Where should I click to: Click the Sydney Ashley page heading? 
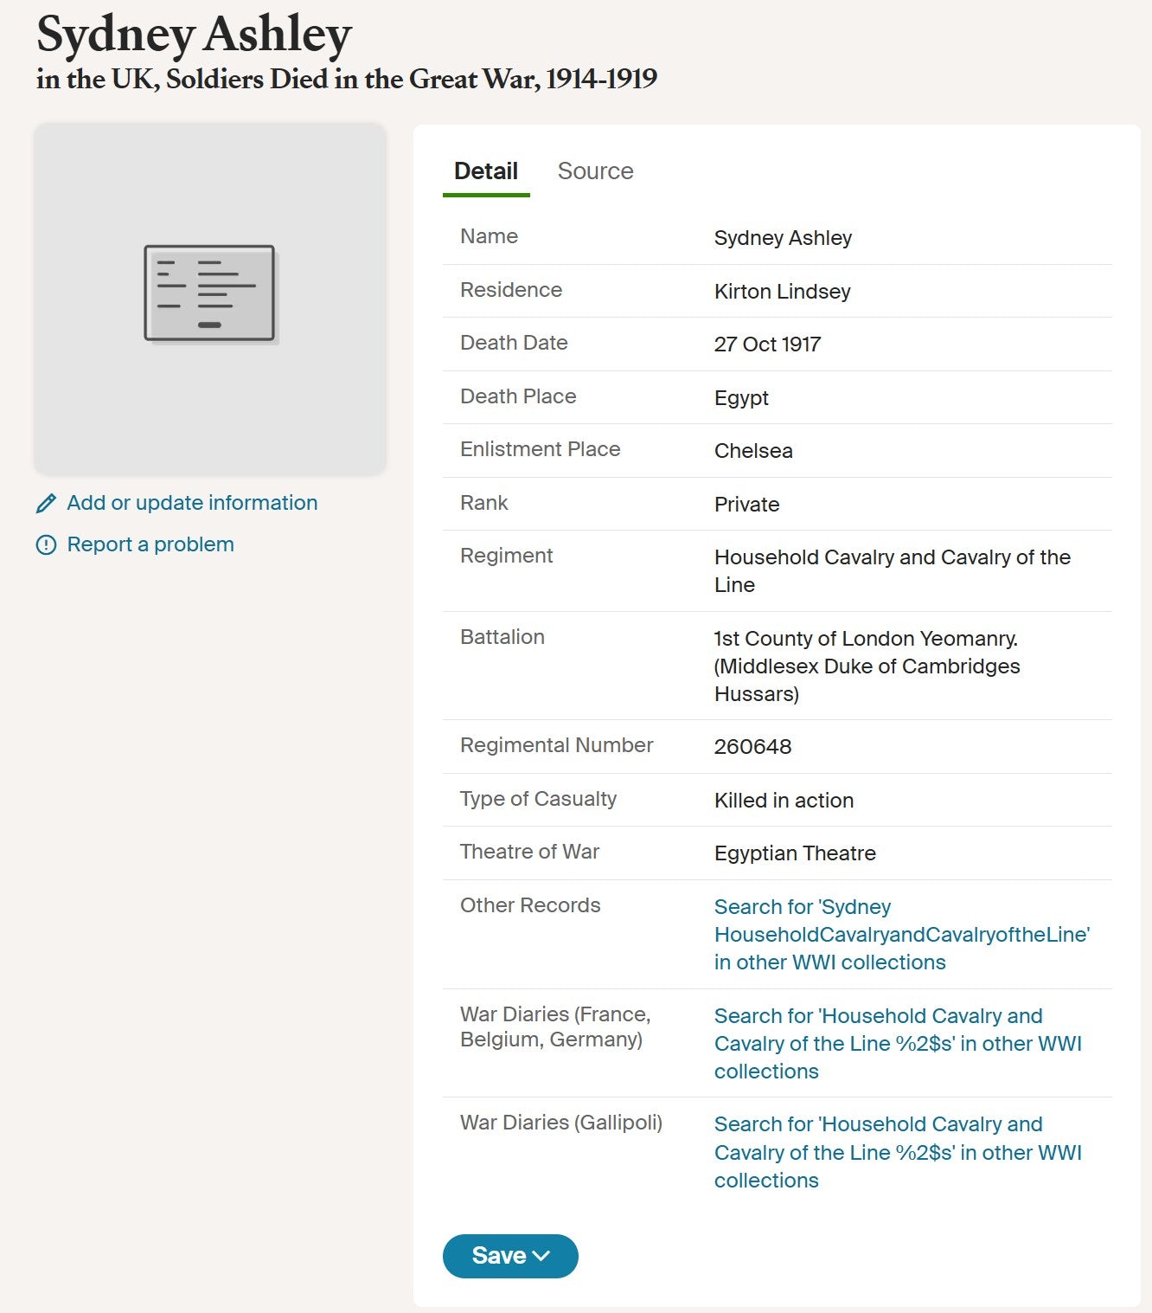click(x=194, y=35)
